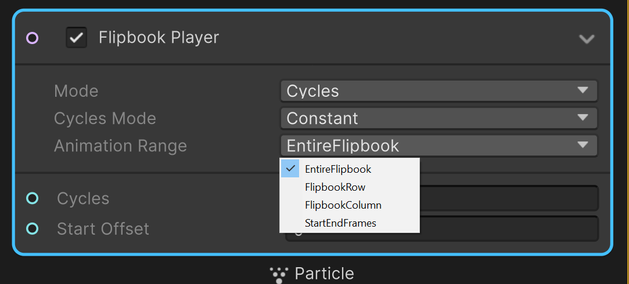Choose FlipbookRow animation range
Image resolution: width=629 pixels, height=284 pixels.
[335, 187]
